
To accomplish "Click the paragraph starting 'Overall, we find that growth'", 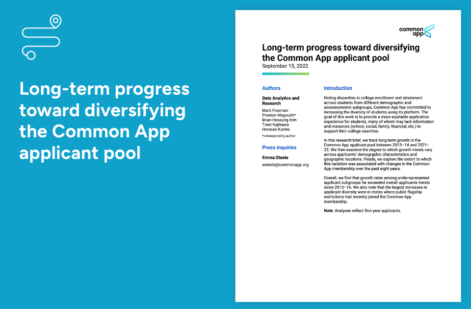I will point(377,190).
